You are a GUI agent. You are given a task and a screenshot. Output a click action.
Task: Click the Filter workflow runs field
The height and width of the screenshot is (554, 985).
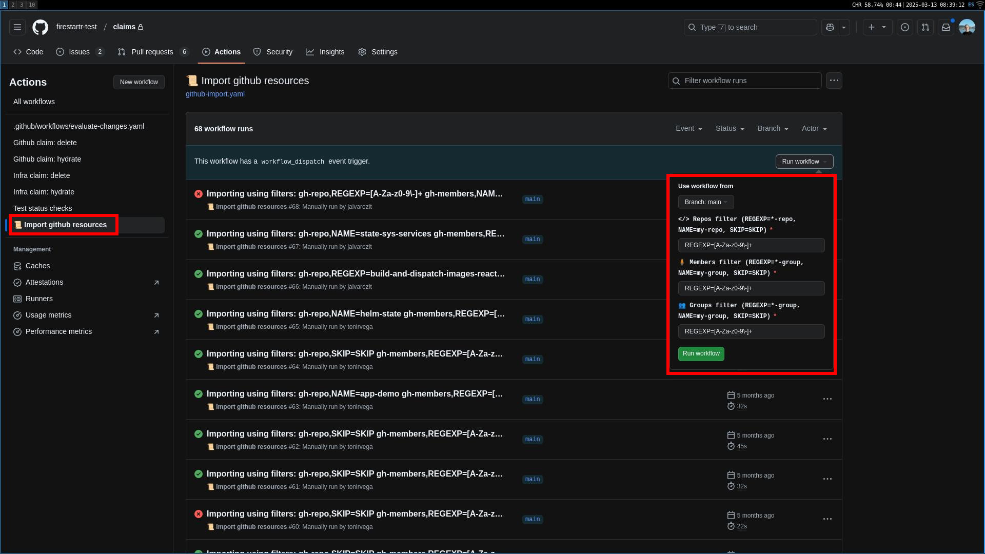click(x=744, y=81)
